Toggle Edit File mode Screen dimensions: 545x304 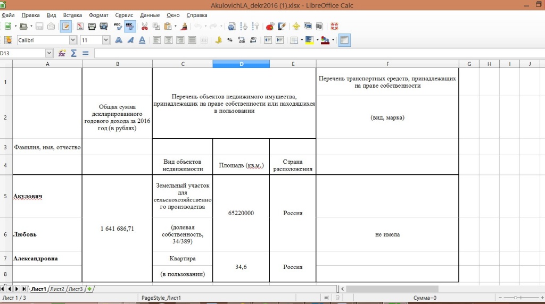click(x=65, y=27)
